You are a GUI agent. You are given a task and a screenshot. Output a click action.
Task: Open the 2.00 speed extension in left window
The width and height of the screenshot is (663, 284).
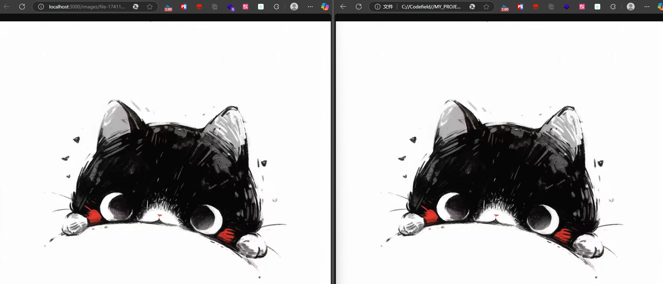coord(168,7)
